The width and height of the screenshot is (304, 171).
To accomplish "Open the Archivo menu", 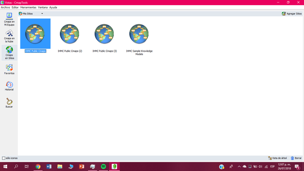I will [x=5, y=8].
